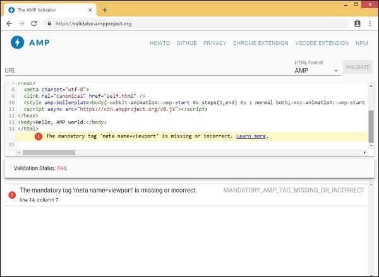
Task: Click the padlock site info icon
Action: coord(49,23)
